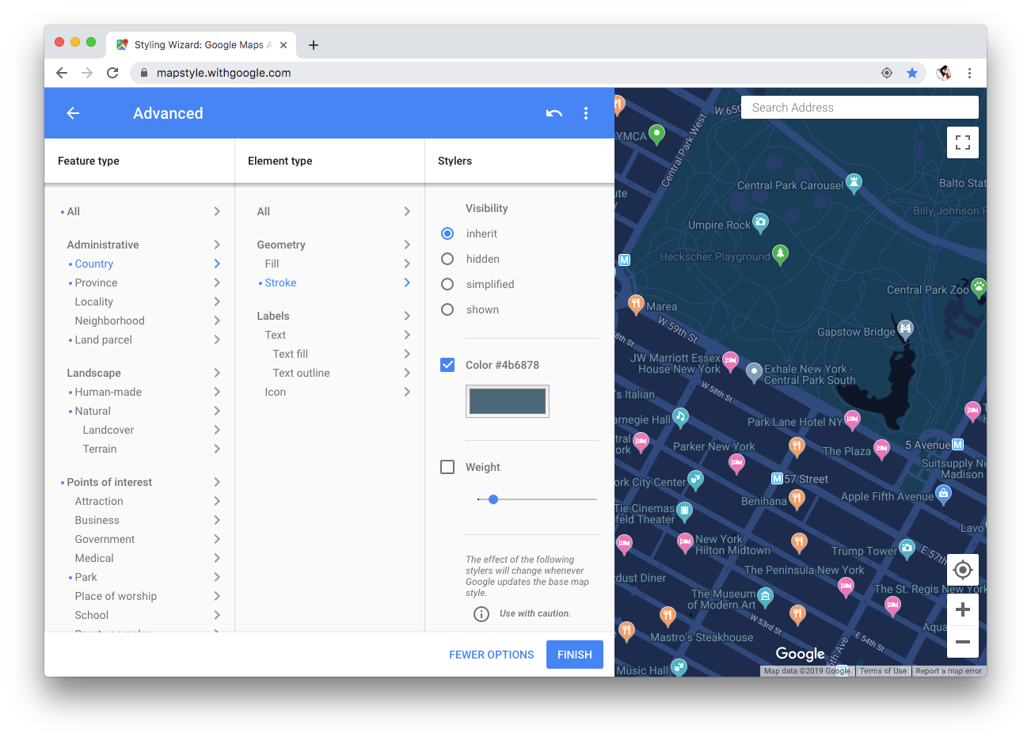Select Land parcel feature type
The image size is (1031, 740).
pos(104,340)
